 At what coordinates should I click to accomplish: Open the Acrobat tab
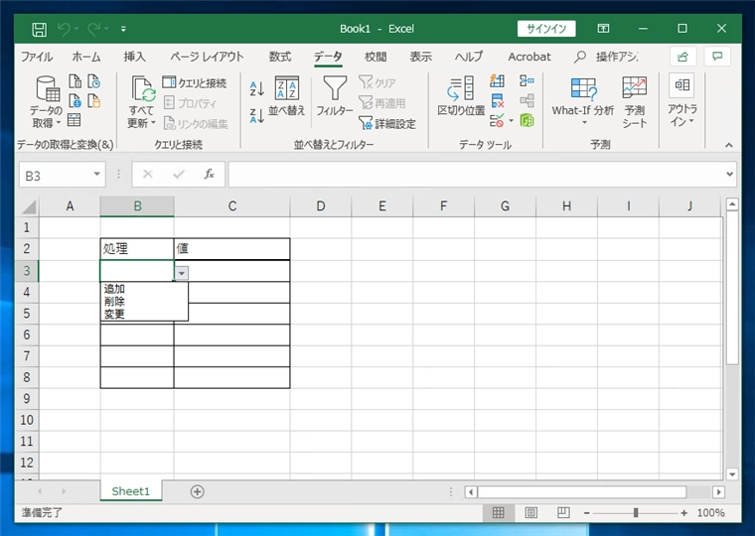click(x=529, y=57)
